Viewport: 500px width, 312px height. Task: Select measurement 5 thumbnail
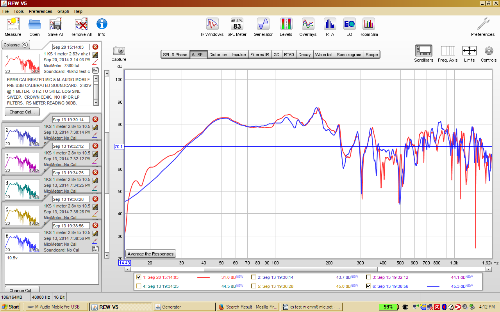pos(22,216)
